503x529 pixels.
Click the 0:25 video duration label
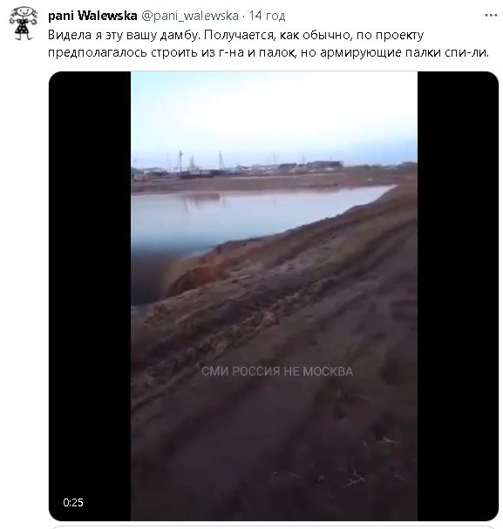click(x=73, y=502)
